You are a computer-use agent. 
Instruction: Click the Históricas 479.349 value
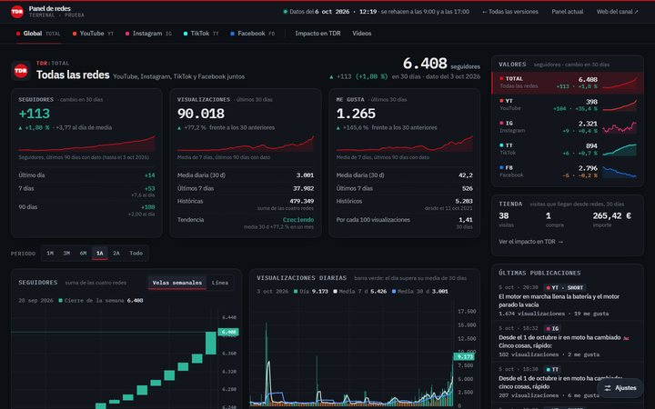coord(302,201)
